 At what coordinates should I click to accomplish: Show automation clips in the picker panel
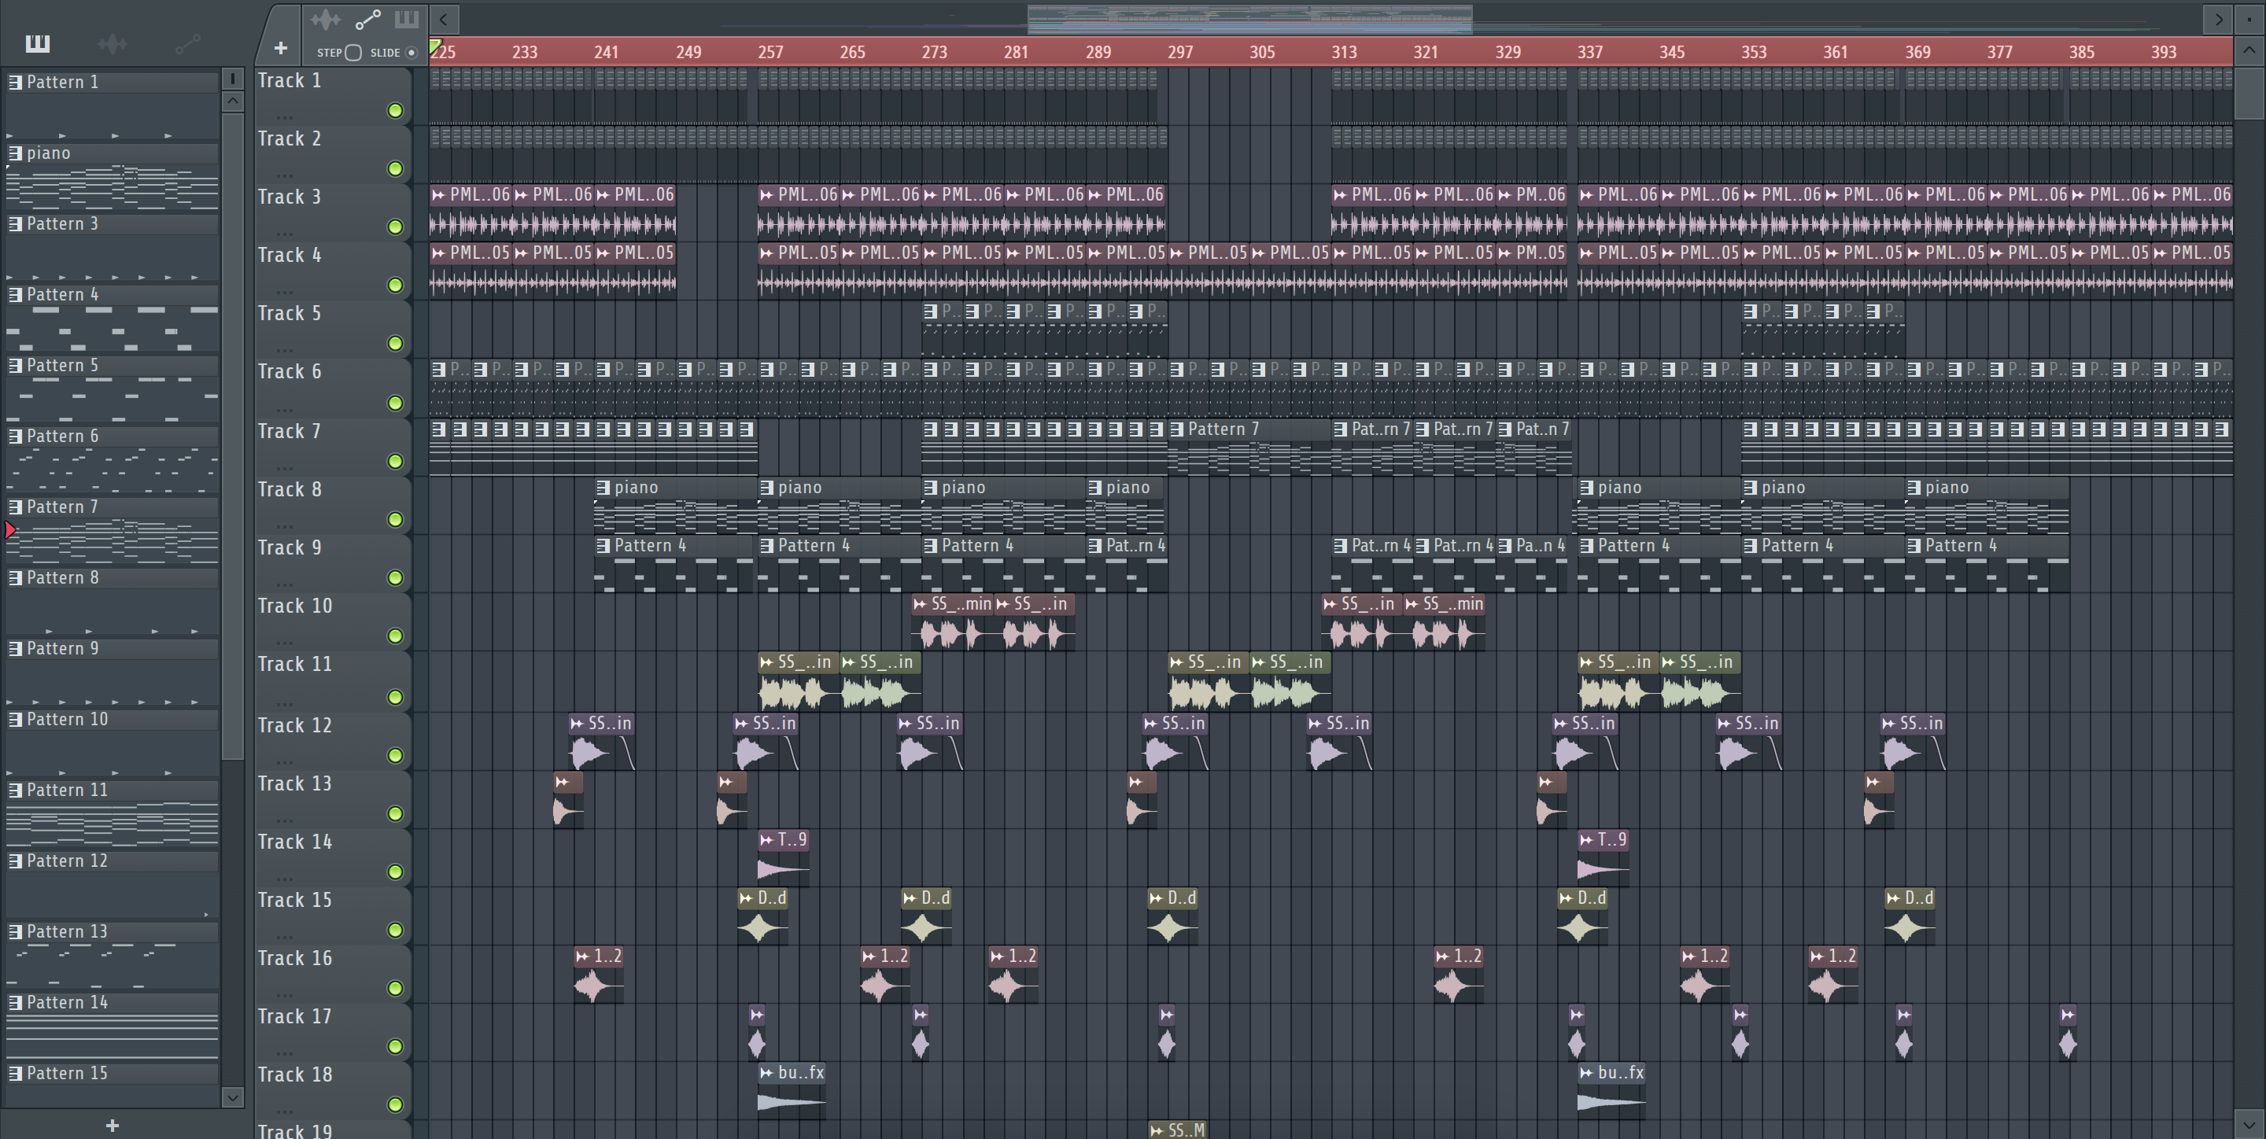pos(187,43)
